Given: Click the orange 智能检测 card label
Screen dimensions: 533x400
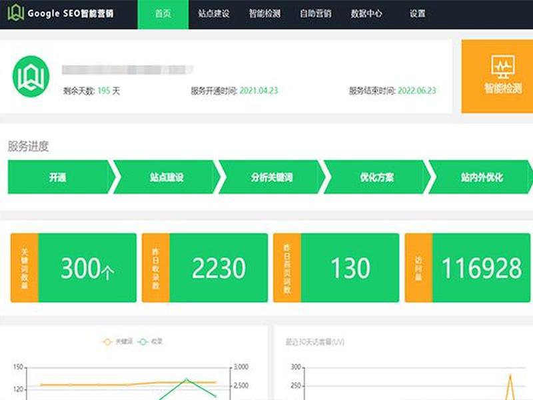Looking at the screenshot, I should click(503, 89).
